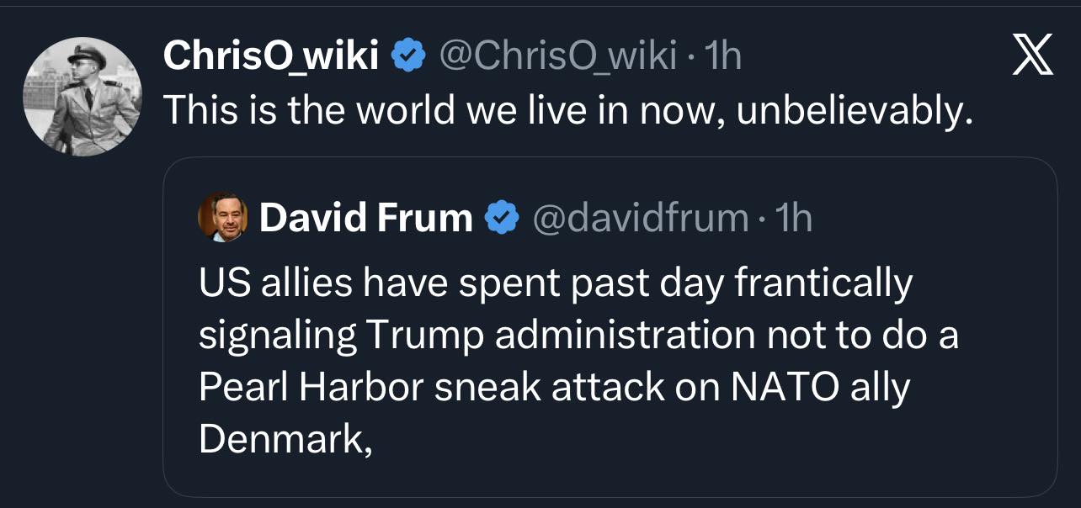Open David Frum's profile avatar
This screenshot has width=1081, height=508.
(221, 218)
